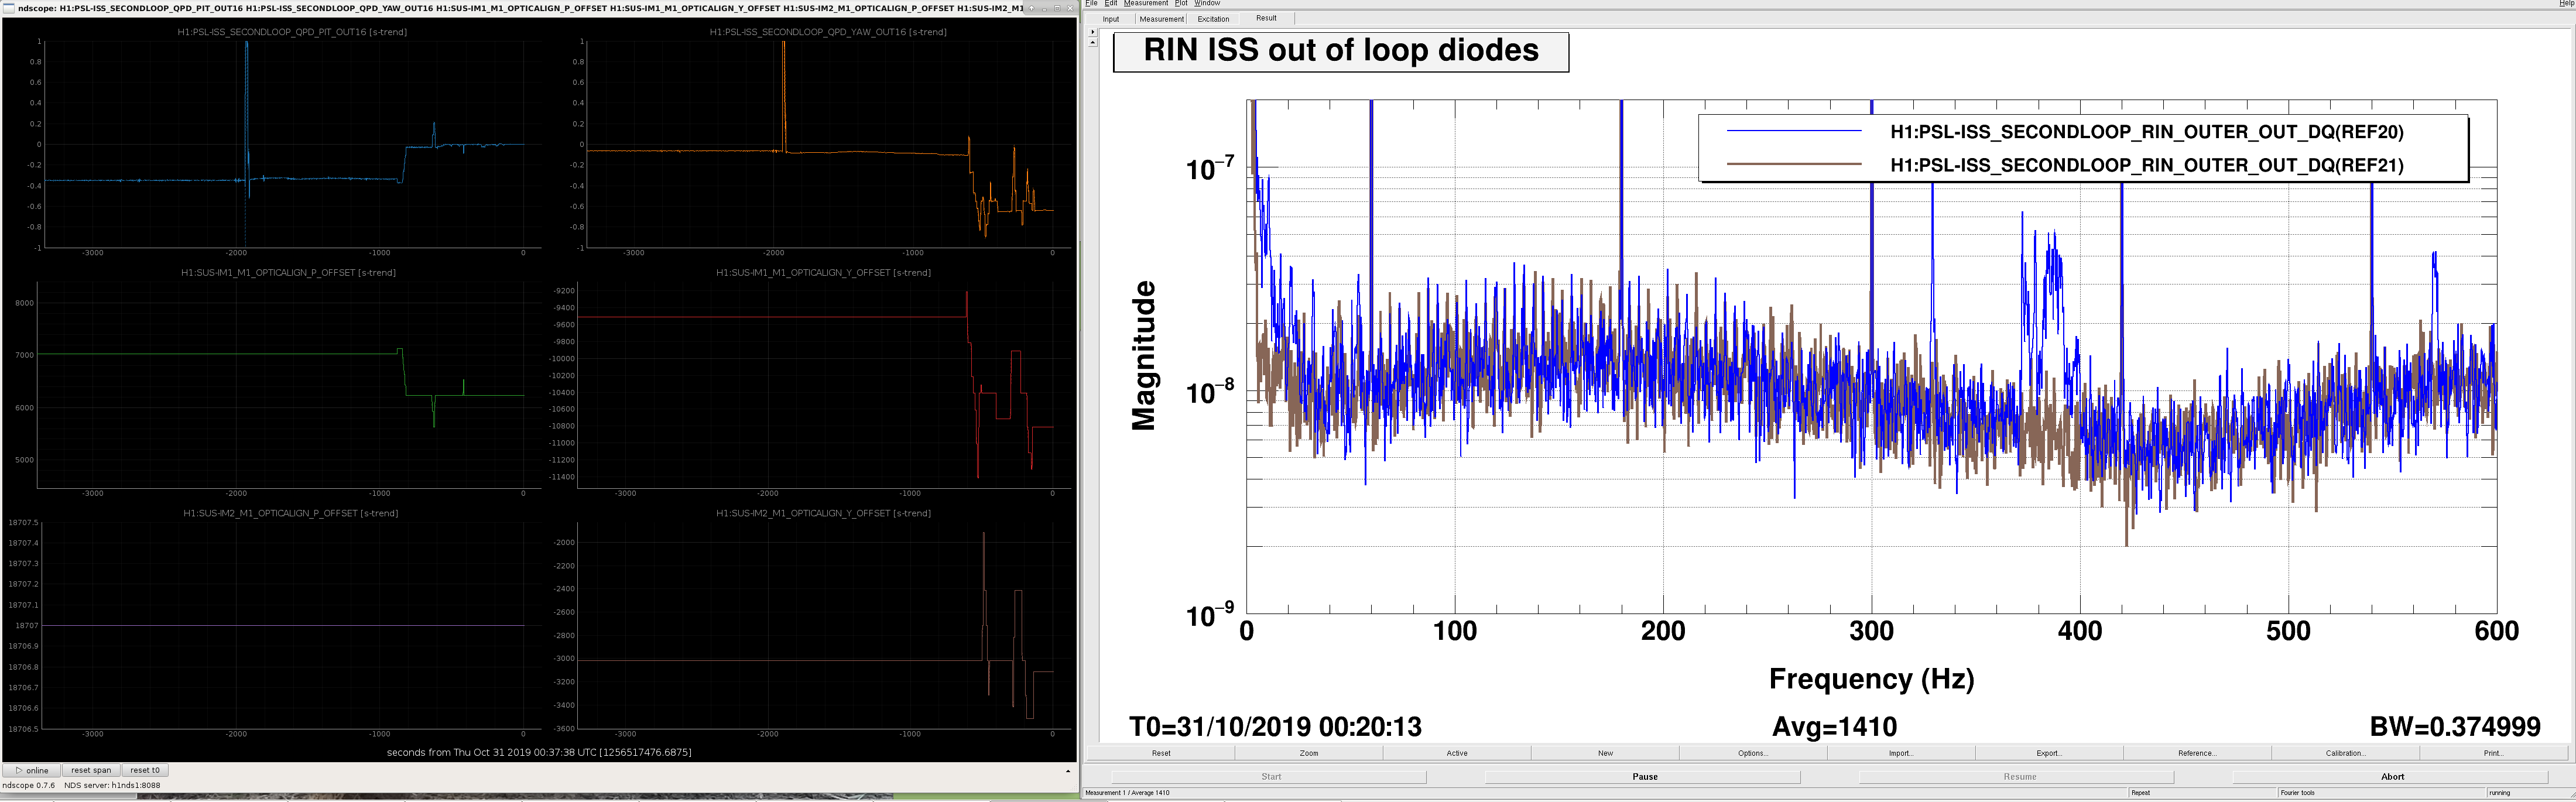This screenshot has height=802, width=2576.
Task: Click the New plot button
Action: [x=1605, y=753]
